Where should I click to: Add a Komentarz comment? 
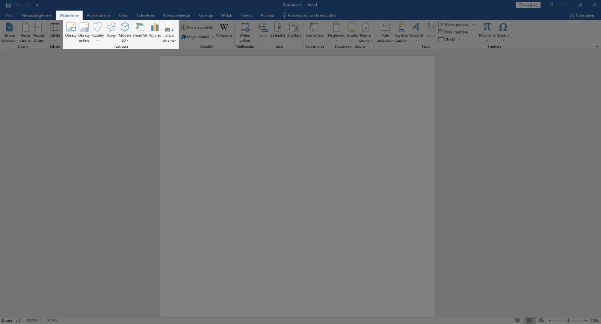[314, 30]
